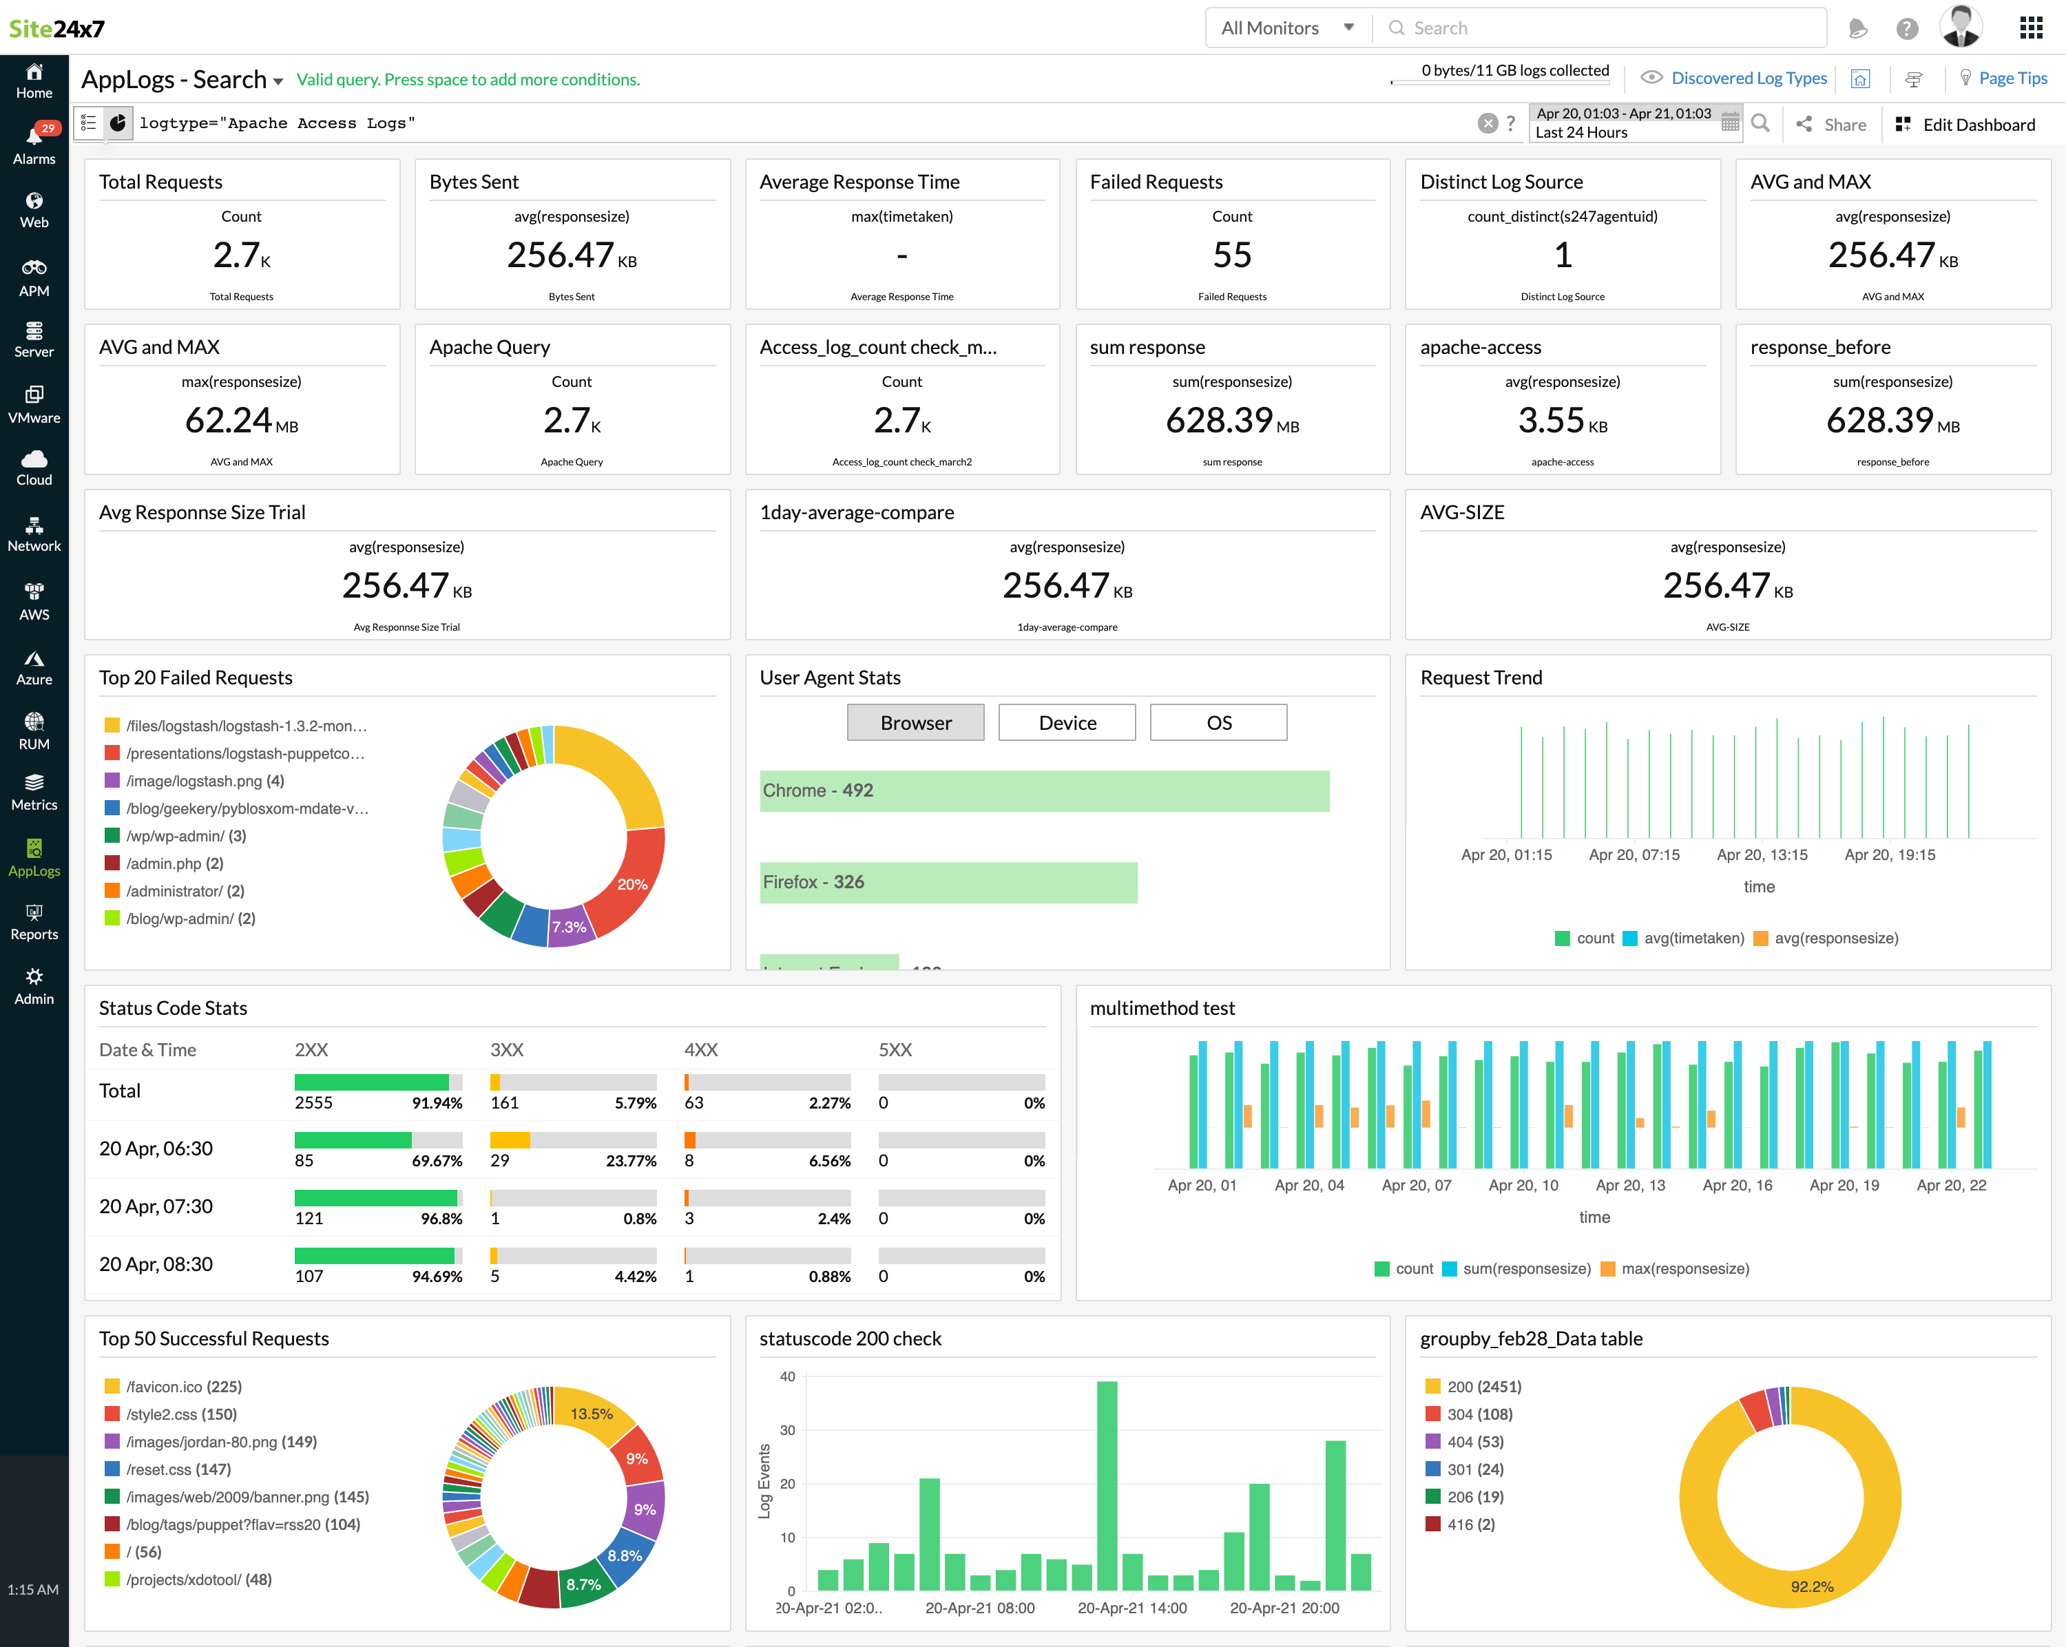Screen dimensions: 2066x1647
Task: Open the AppLogs section in sidebar
Action: coord(34,857)
